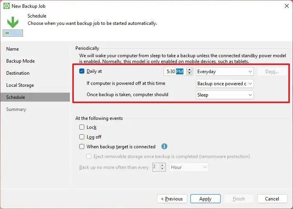
Task: Click the 5:30 PM time field
Action: point(175,72)
